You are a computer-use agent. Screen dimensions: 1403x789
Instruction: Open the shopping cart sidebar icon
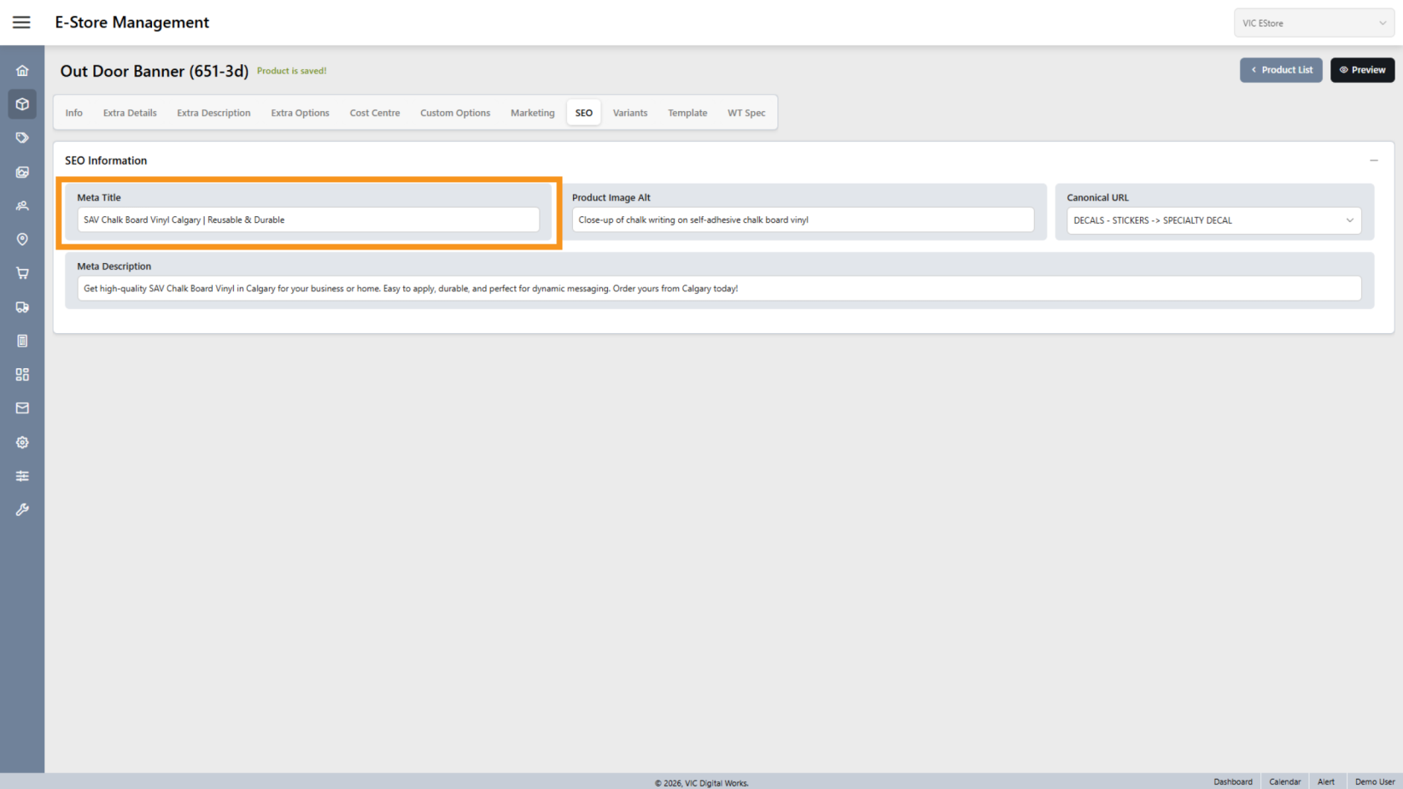[x=23, y=273]
